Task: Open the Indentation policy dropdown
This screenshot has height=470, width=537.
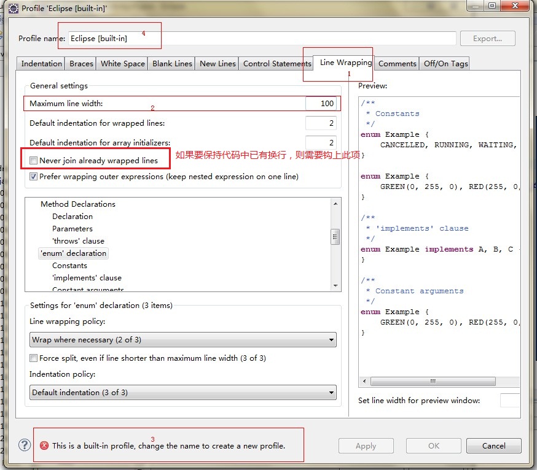Action: click(183, 392)
